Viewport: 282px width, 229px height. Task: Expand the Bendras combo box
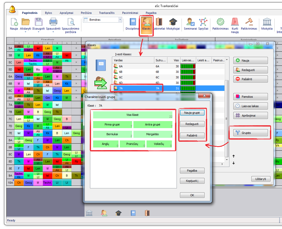click(120, 20)
